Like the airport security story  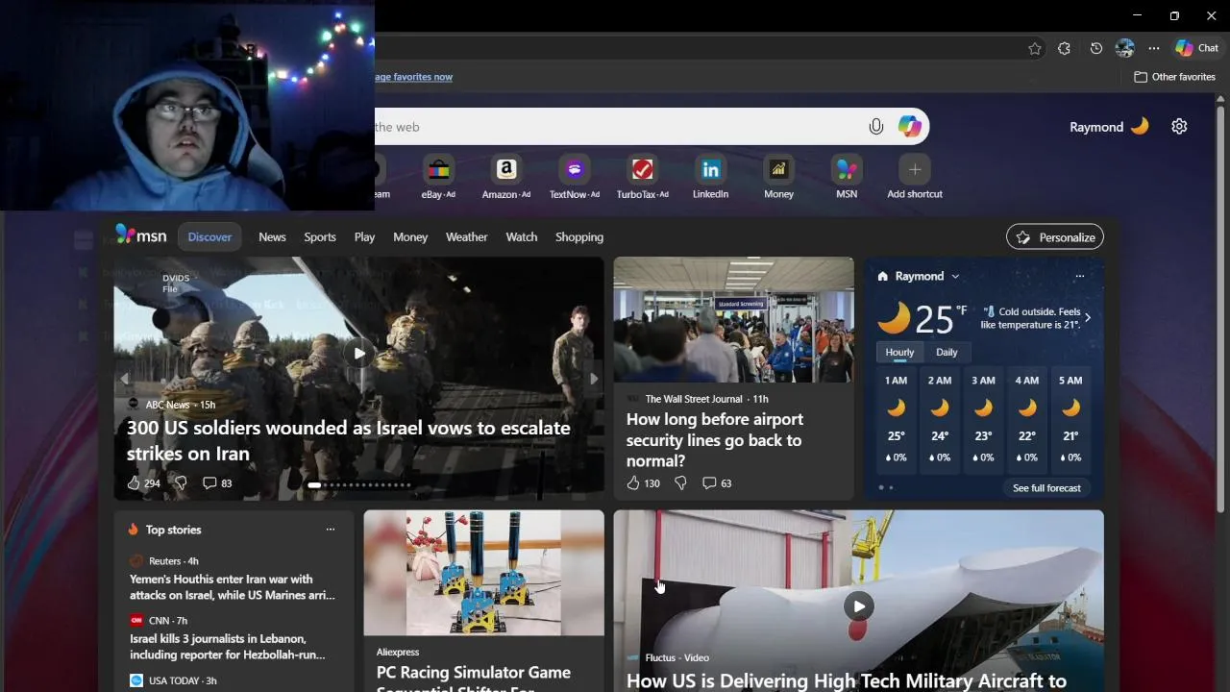pos(643,482)
